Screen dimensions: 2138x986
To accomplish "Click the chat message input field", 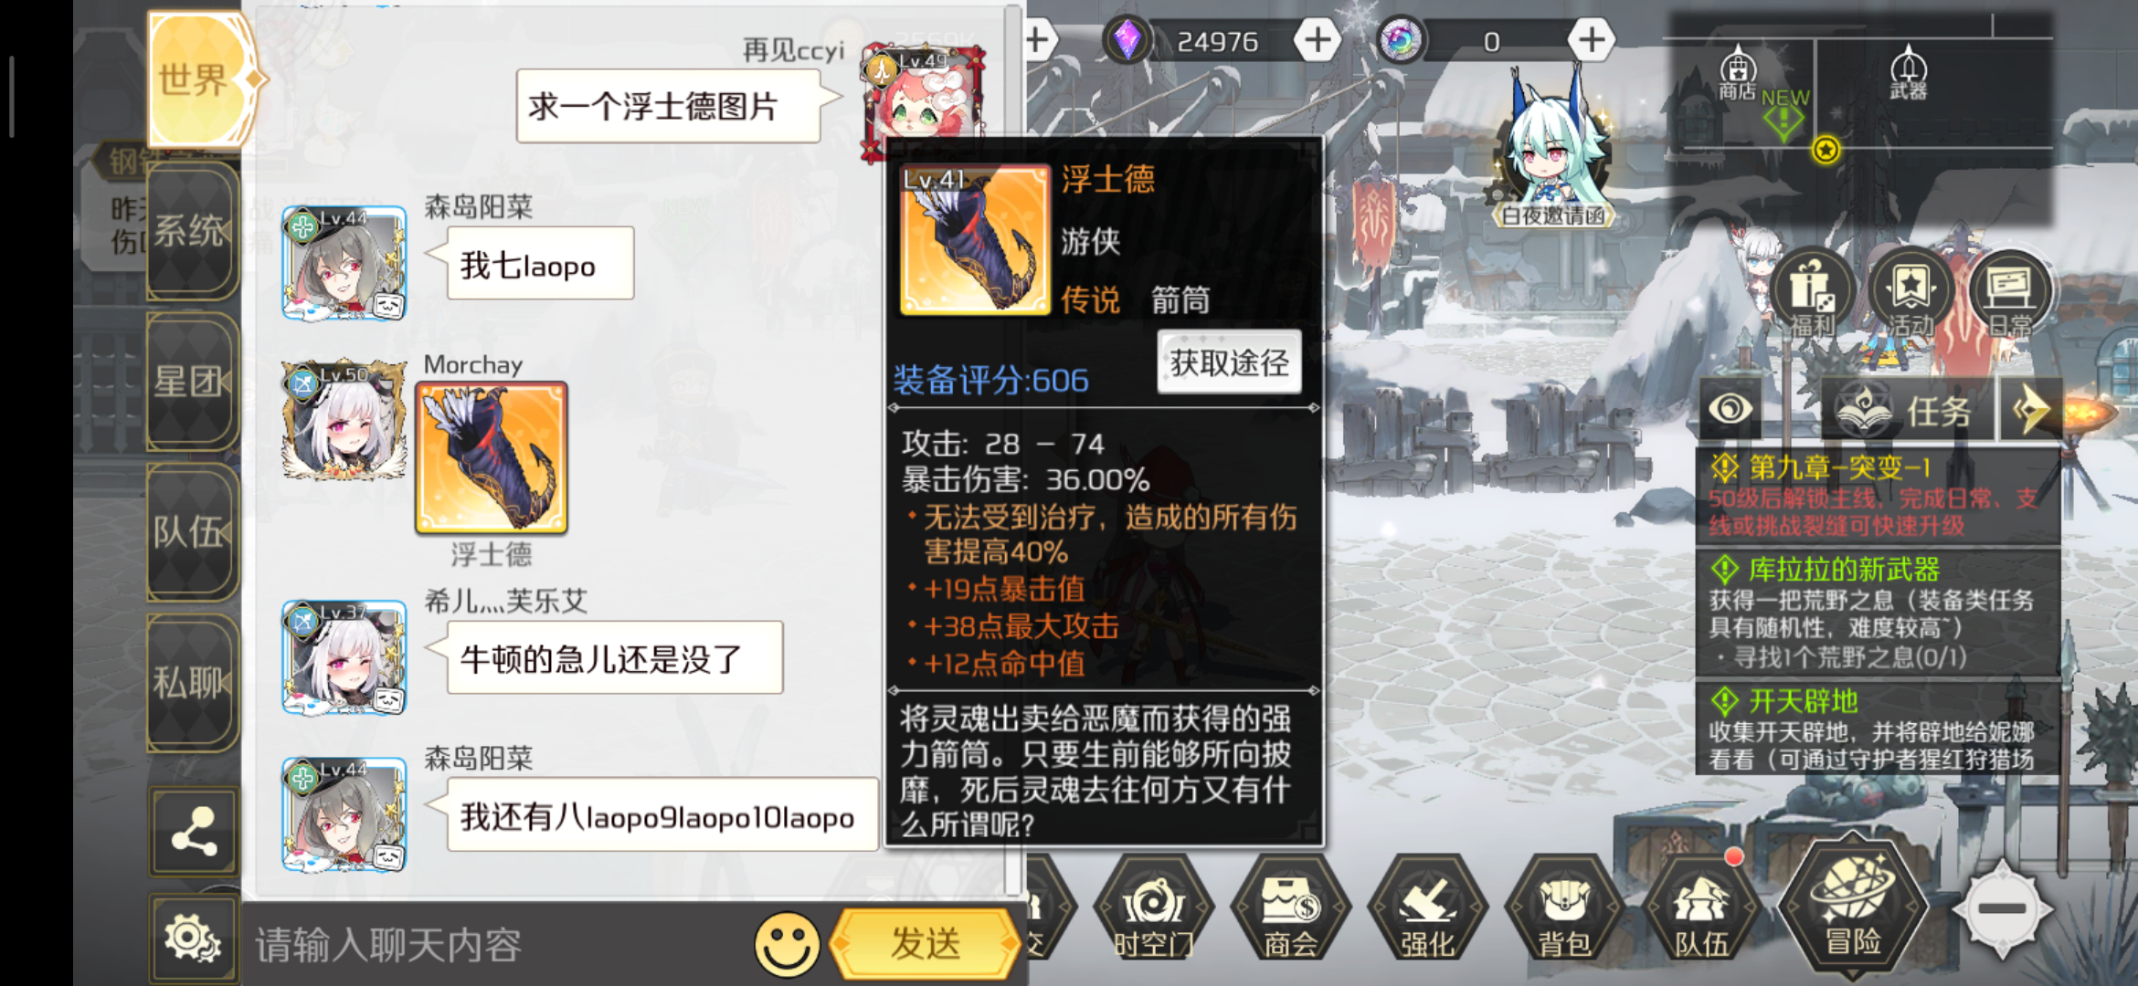I will coord(498,945).
